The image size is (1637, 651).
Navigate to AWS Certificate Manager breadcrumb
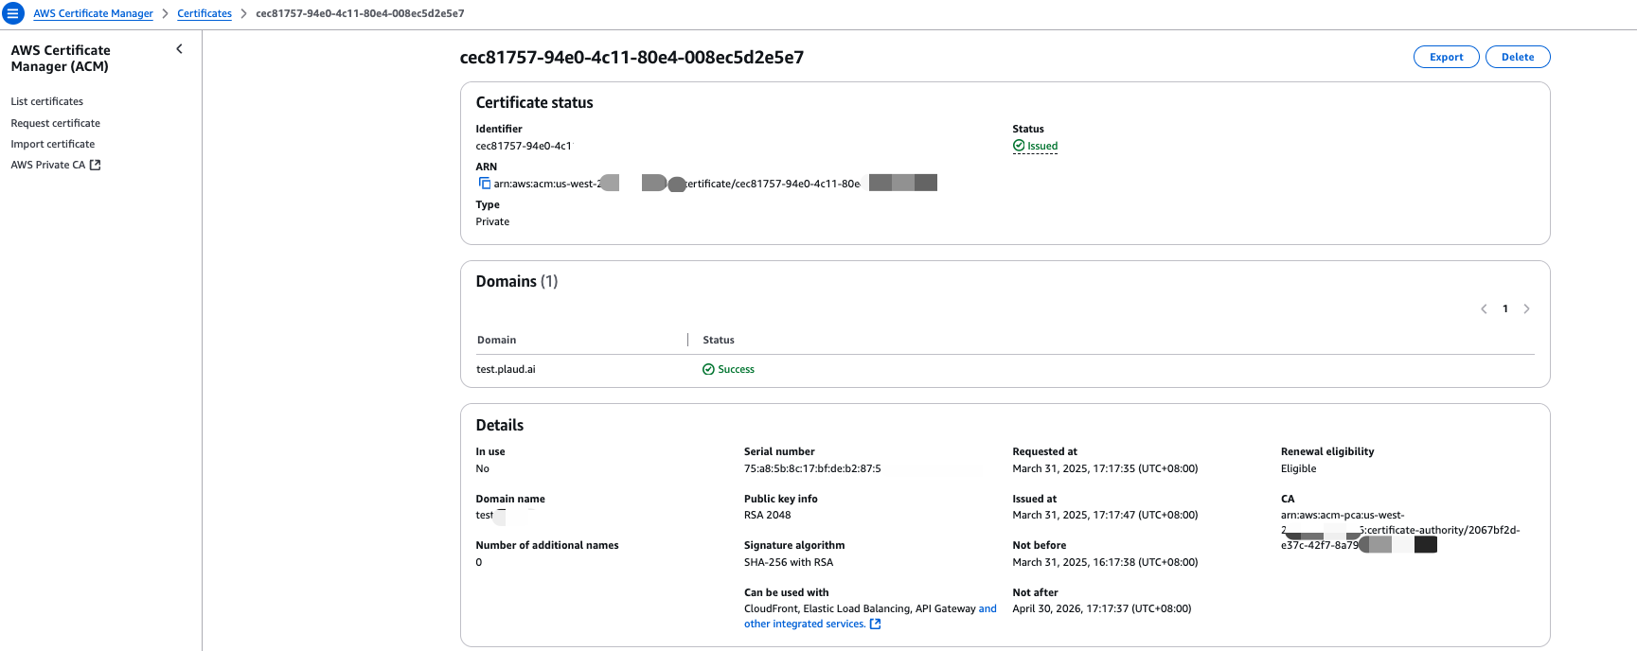(93, 14)
